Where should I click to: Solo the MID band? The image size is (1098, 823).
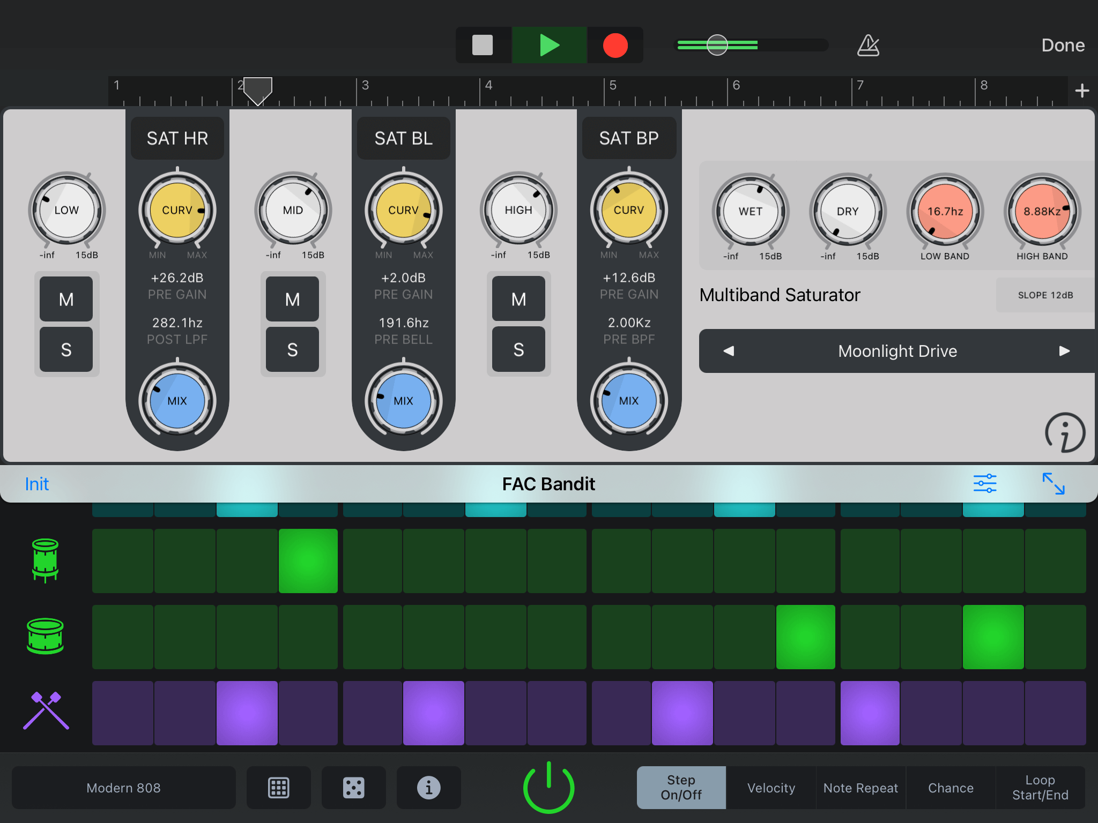[293, 349]
